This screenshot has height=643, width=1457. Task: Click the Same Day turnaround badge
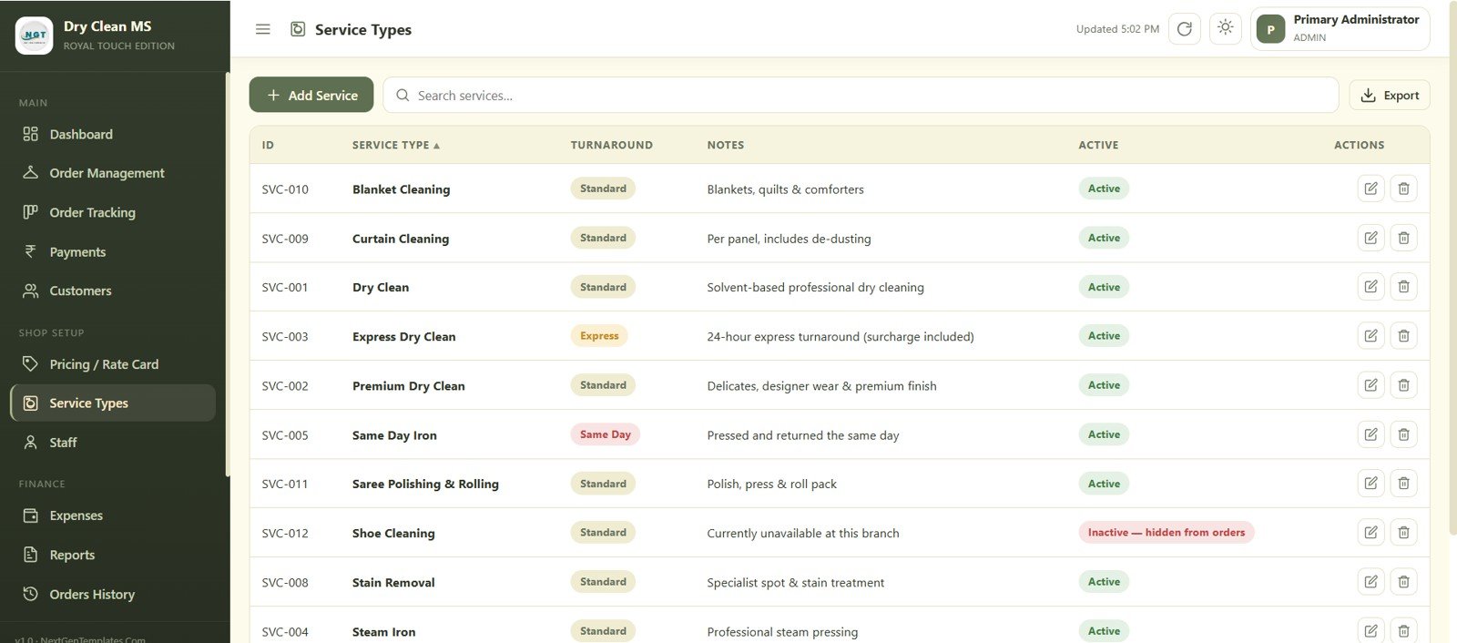(606, 434)
